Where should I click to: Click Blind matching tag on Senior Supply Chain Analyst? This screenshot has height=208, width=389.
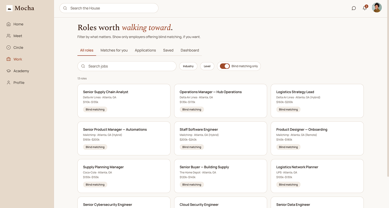click(x=95, y=109)
